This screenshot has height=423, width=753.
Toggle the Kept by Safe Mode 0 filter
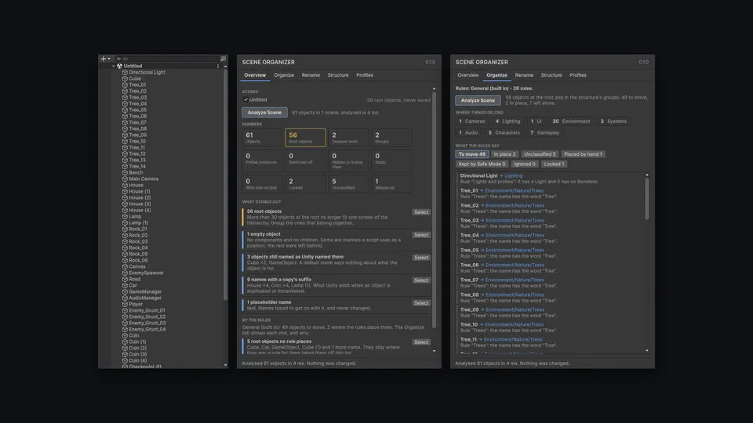482,164
